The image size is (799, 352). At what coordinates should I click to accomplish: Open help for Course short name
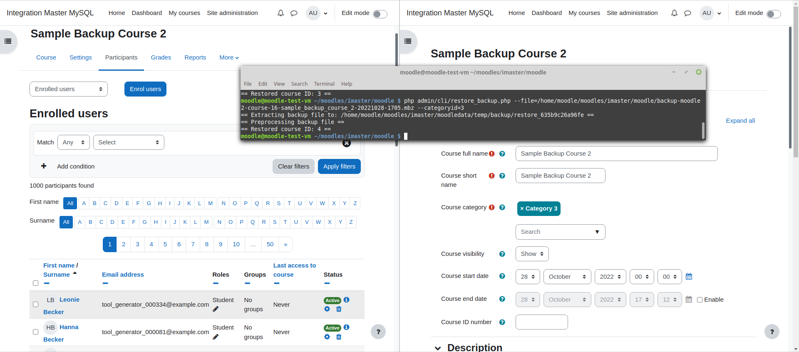point(502,176)
